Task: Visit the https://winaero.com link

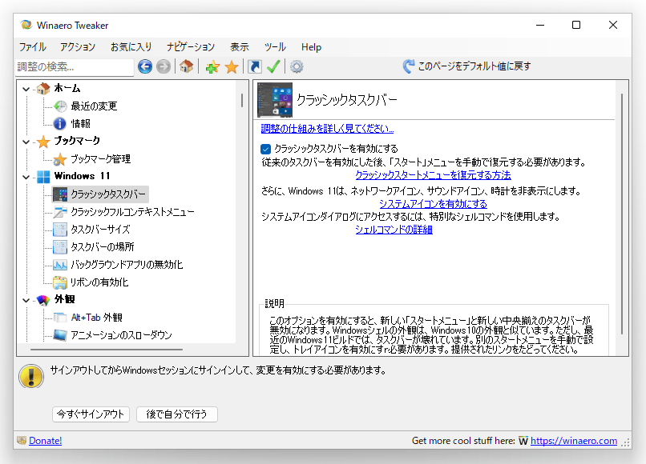Action: pos(574,441)
